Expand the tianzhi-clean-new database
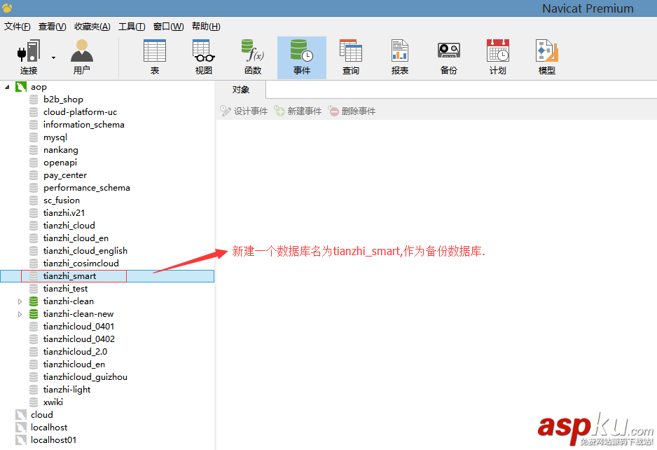The width and height of the screenshot is (657, 450). pos(20,314)
